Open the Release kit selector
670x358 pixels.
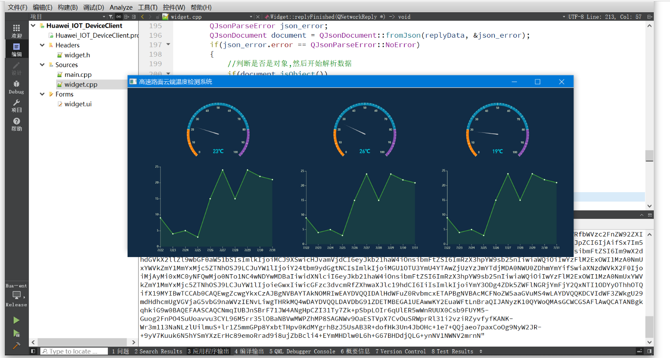click(x=17, y=295)
